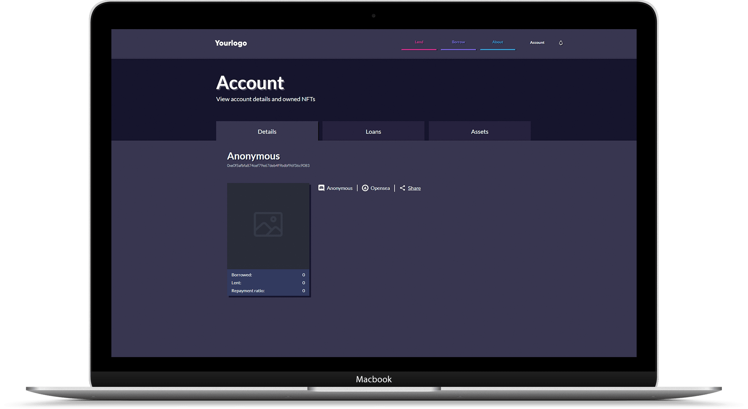Screen dimensions: 748x409
Task: Switch to the Loans tab
Action: [x=373, y=131]
